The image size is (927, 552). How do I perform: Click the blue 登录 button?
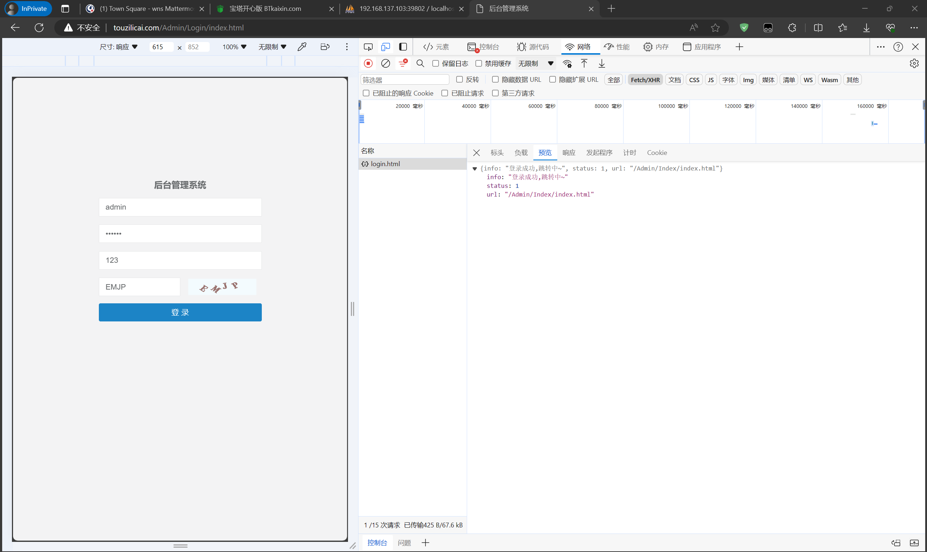(180, 312)
